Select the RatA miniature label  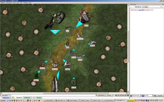(67, 47)
